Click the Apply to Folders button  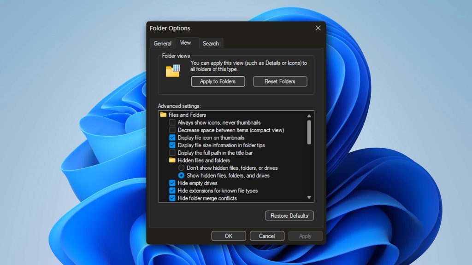click(218, 81)
